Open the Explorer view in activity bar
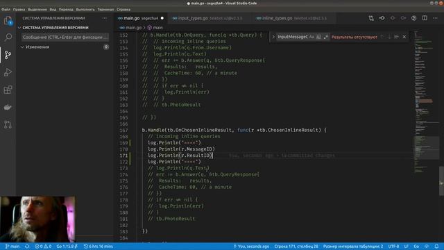This screenshot has width=444, height=250. tap(8, 20)
